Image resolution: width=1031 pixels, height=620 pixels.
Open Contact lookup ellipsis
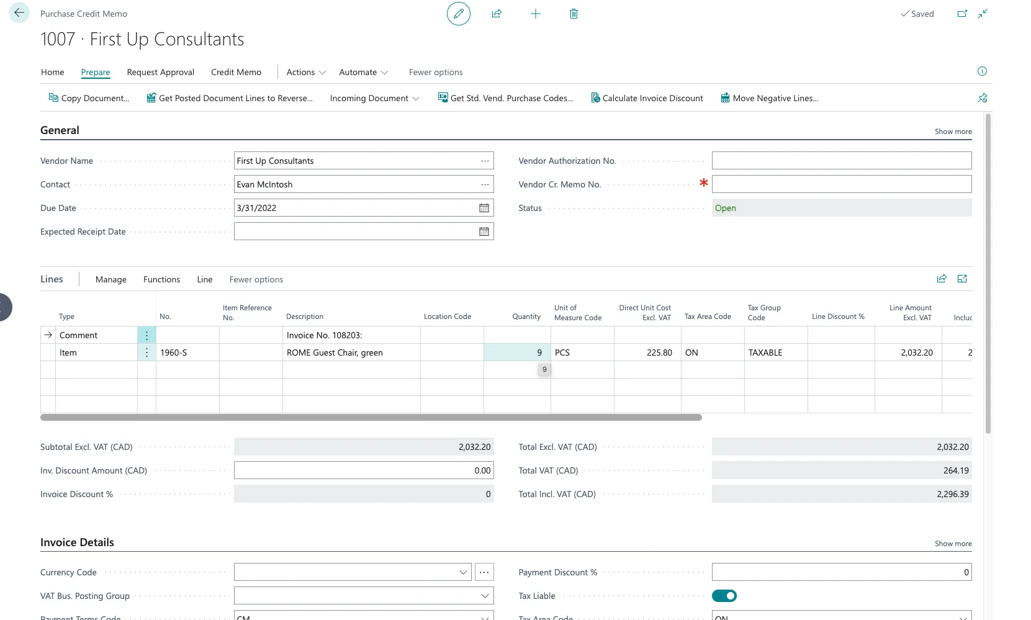(485, 184)
